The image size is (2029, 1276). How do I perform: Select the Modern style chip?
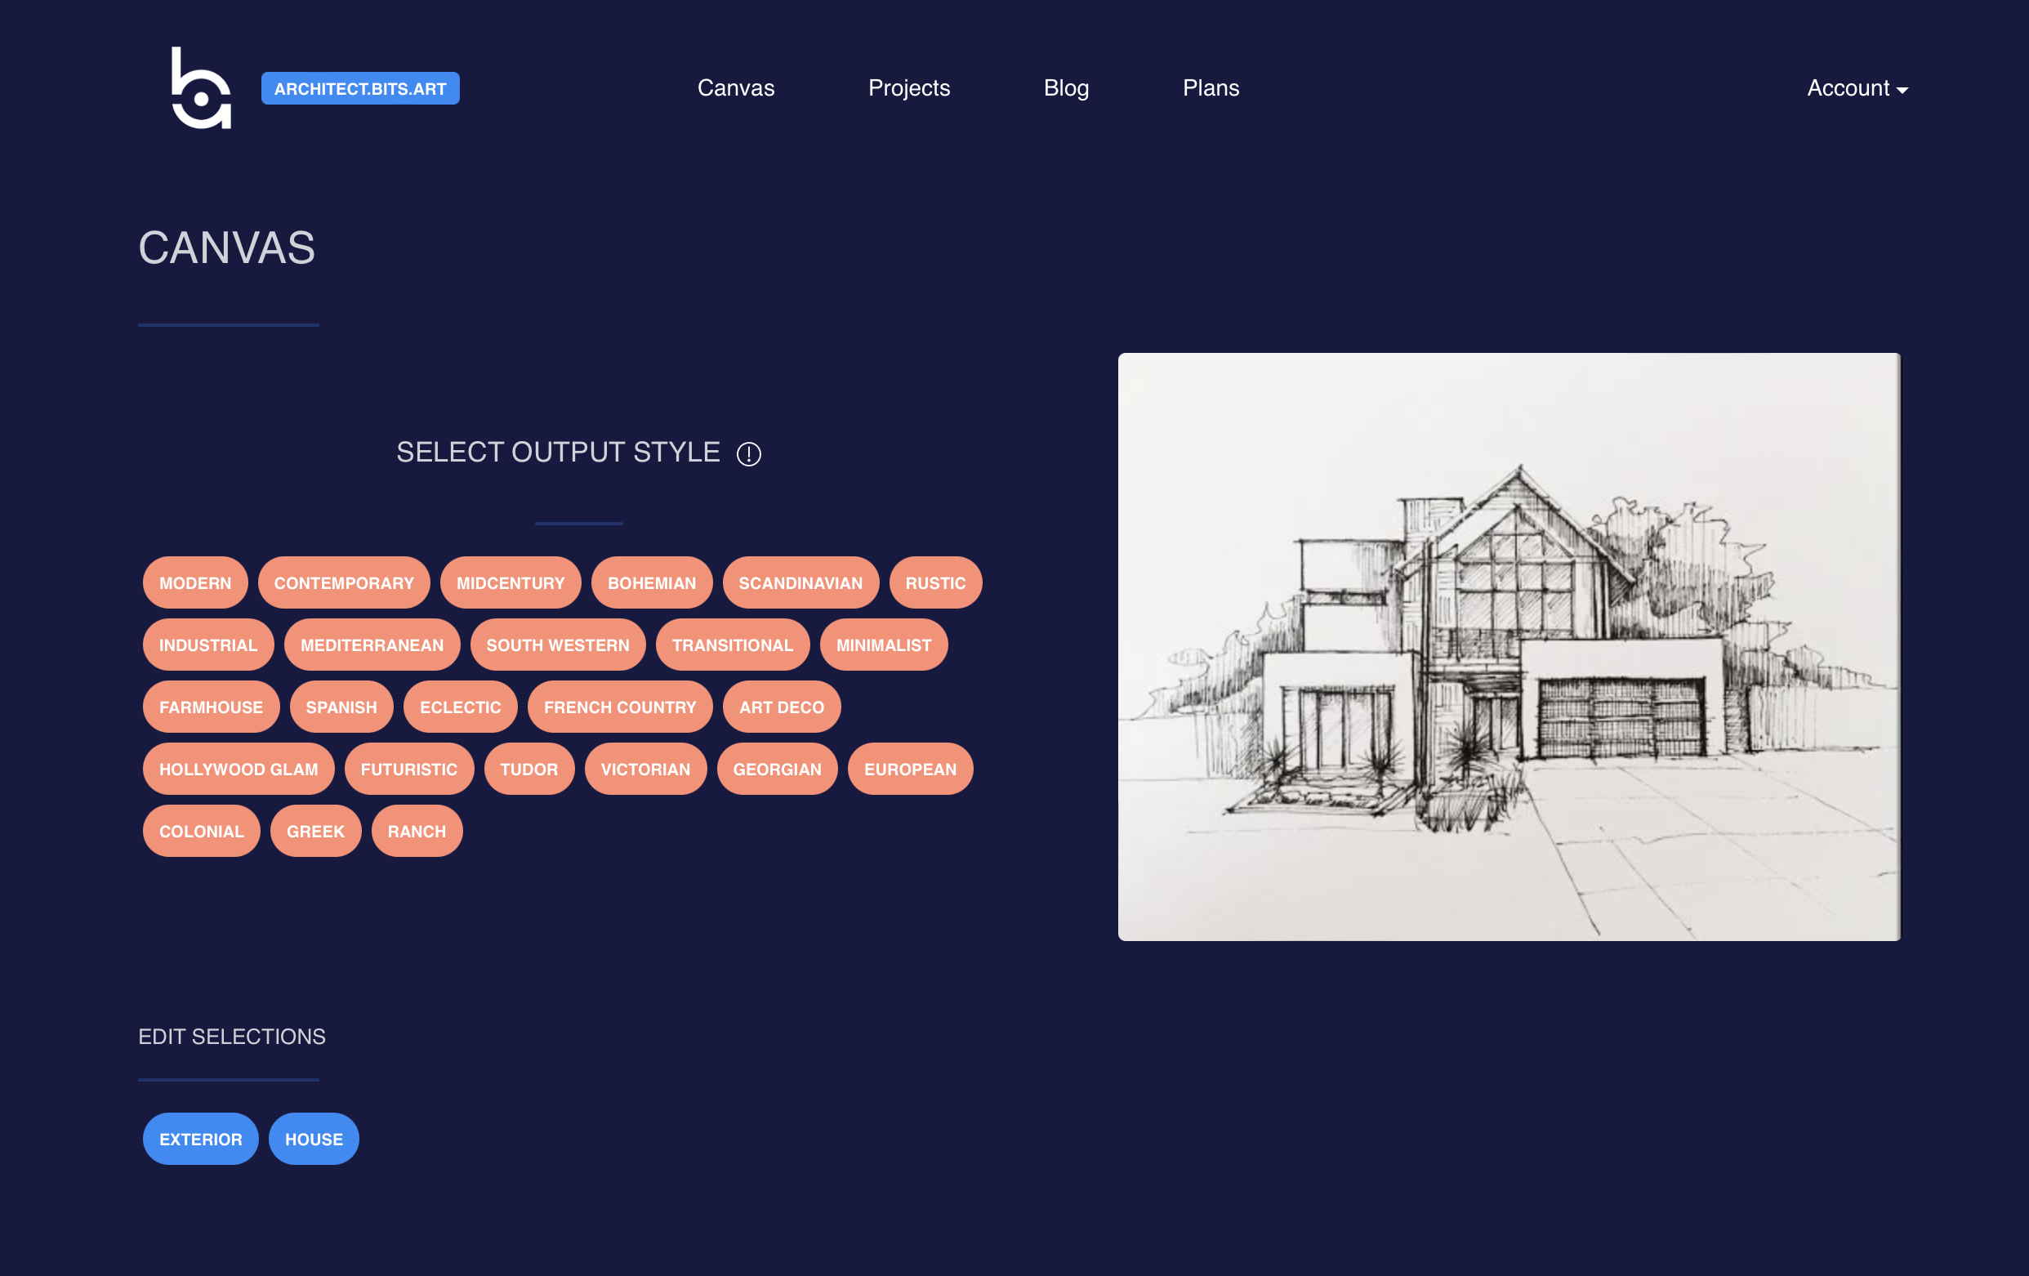point(194,583)
